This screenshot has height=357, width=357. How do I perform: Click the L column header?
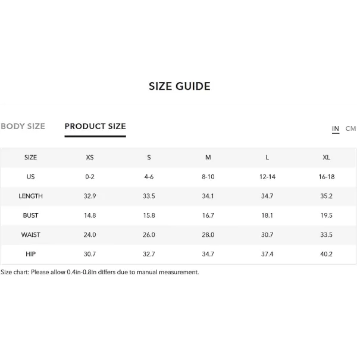(x=267, y=157)
